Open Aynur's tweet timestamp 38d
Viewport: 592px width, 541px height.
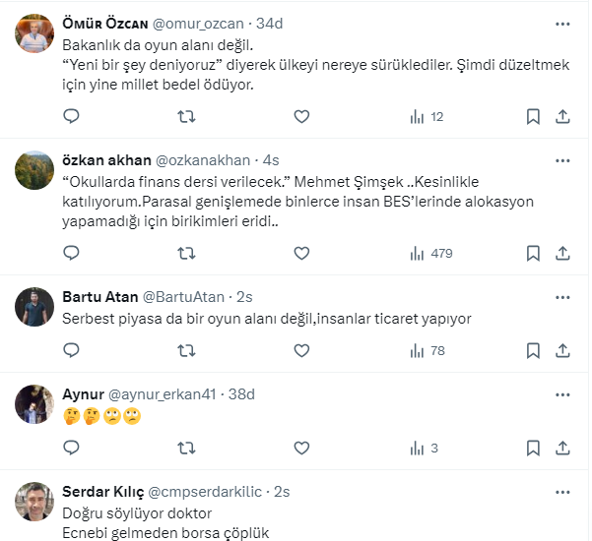[240, 394]
